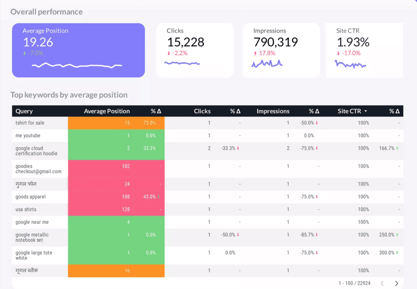Click the 19.26 average position value
Viewport: 417px width, 289px height.
(38, 42)
